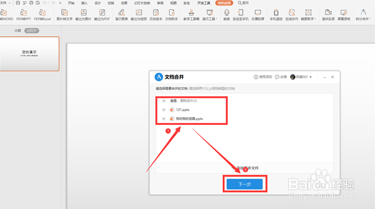Screen dimensions: 376x209
Task: Uncheck the 121.pptx file checkbox
Action: click(164, 110)
